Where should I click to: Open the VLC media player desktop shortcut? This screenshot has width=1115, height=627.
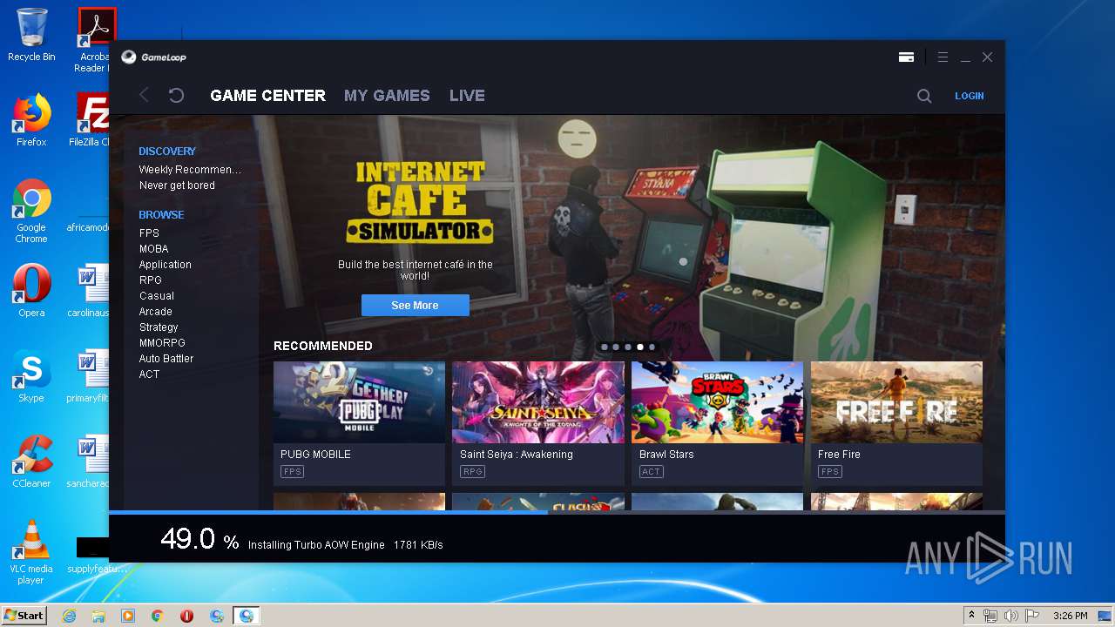[31, 552]
